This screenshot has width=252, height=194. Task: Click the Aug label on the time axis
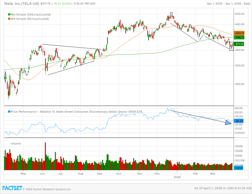coord(81,173)
